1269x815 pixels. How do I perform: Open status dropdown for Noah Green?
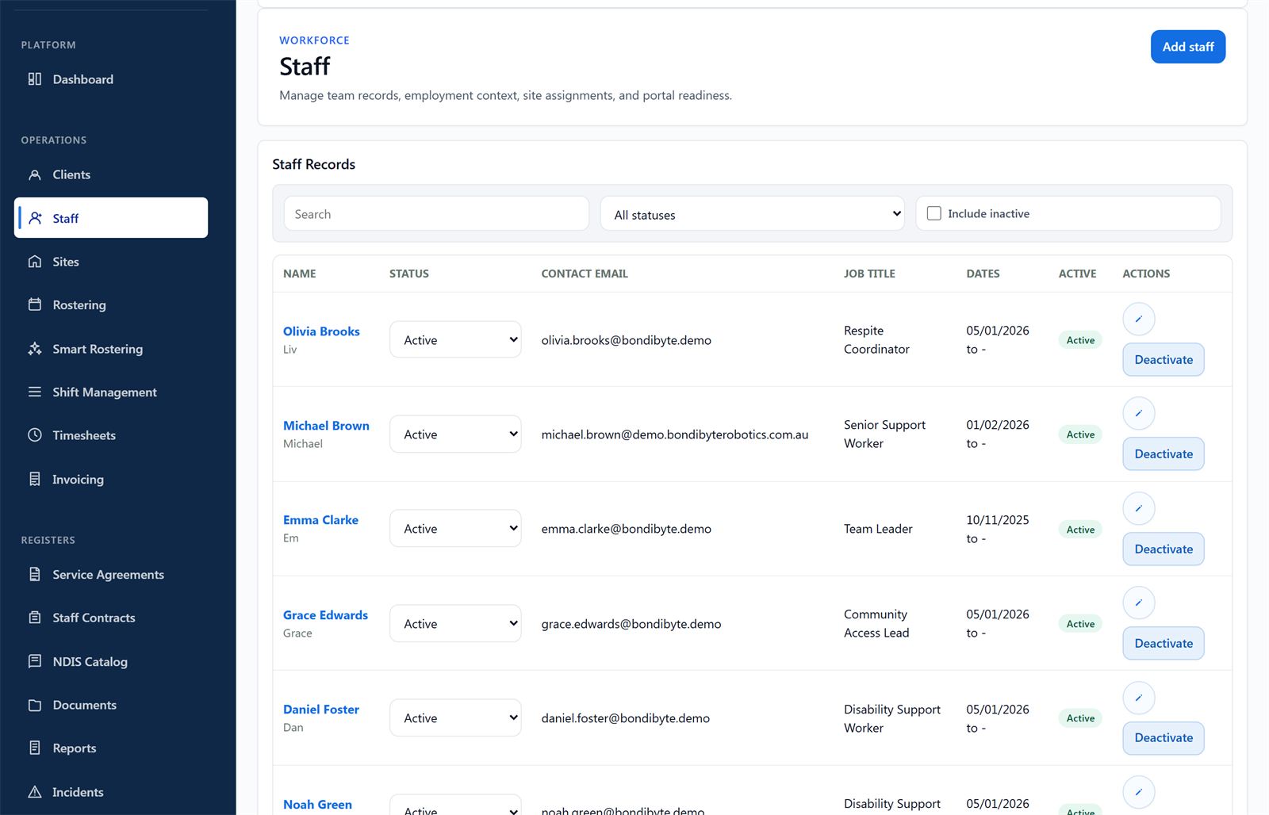(x=455, y=805)
